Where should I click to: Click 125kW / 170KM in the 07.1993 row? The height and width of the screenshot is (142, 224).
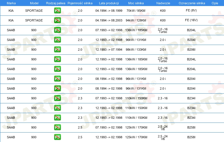point(136,127)
